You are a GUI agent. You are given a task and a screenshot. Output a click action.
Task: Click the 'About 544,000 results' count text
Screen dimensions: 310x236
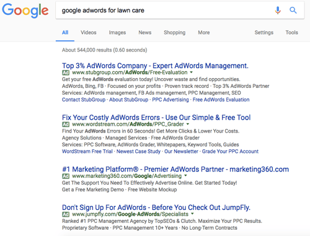[105, 50]
